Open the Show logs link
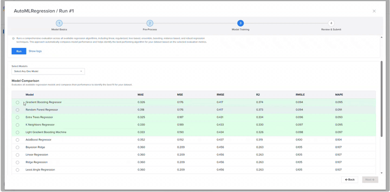390x192 pixels. pyautogui.click(x=35, y=51)
